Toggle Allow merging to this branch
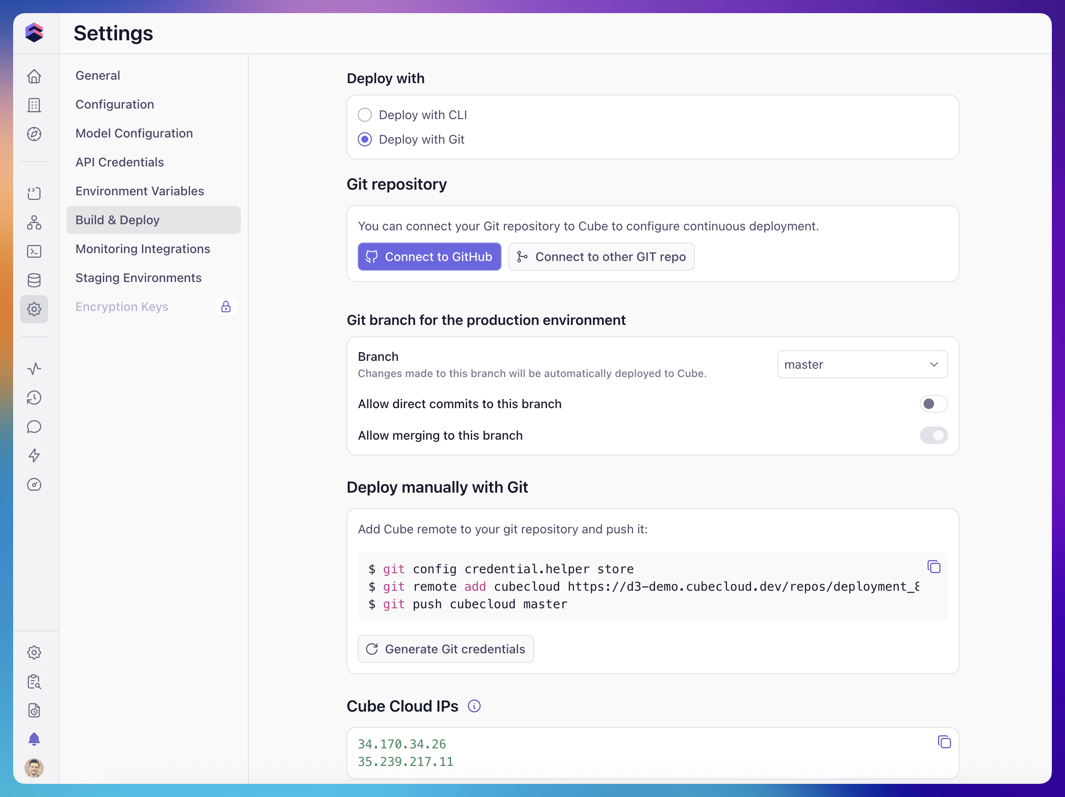The image size is (1065, 797). [934, 435]
